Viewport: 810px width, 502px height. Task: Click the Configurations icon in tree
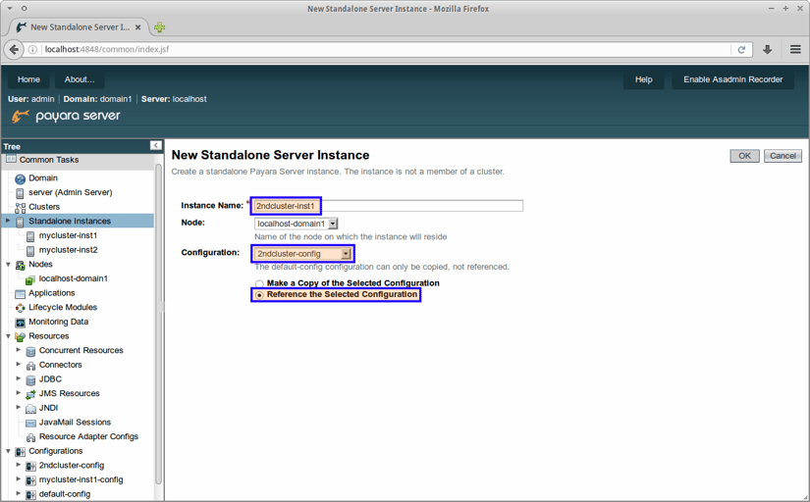coord(21,452)
